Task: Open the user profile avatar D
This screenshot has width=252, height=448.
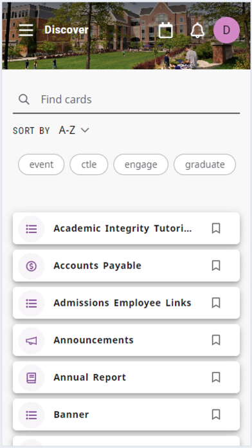Action: [226, 30]
